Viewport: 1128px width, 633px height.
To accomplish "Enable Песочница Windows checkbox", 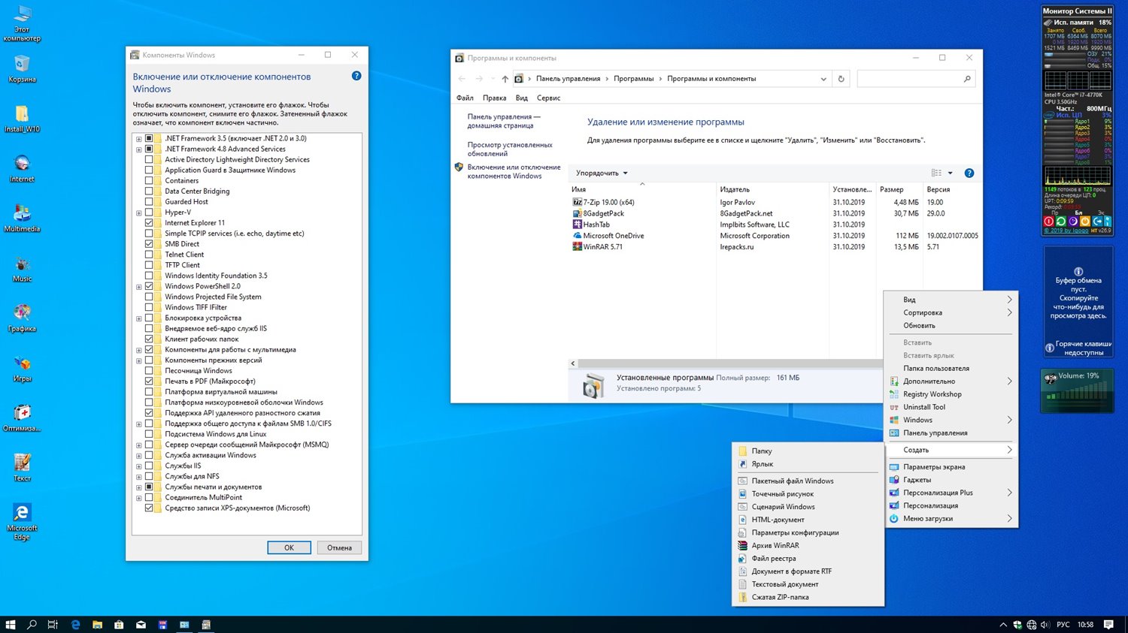I will 149,370.
